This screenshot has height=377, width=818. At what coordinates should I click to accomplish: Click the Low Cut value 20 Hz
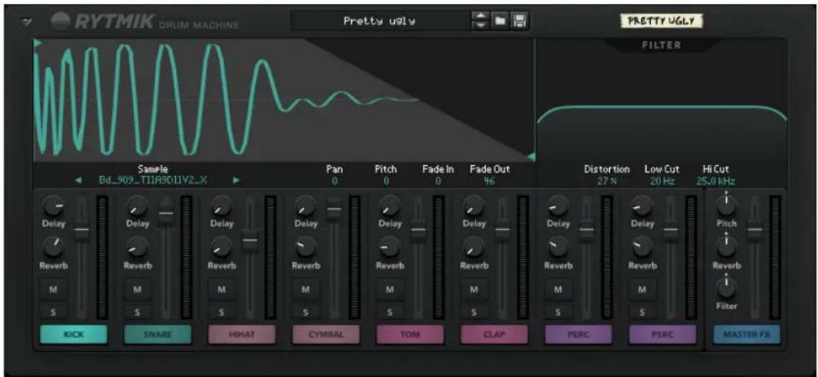661,181
